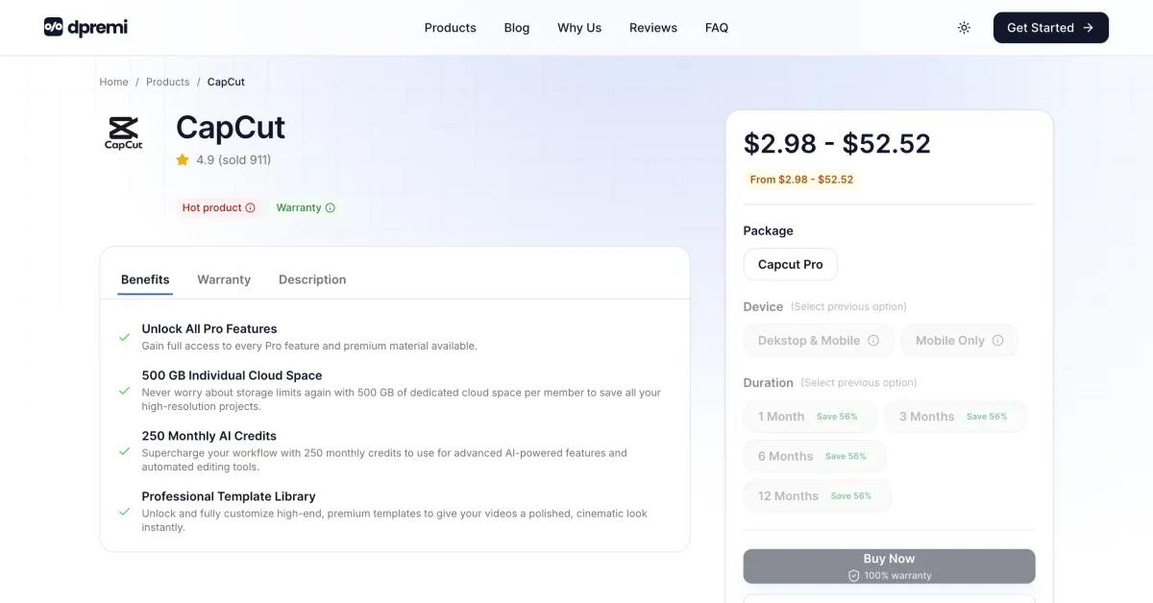Click the info icon beside Mobile Only
This screenshot has height=603, width=1153.
(1000, 340)
